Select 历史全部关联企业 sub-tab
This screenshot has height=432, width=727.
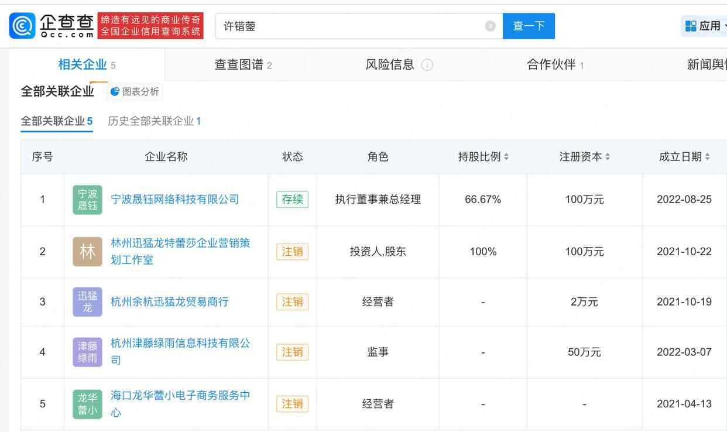(155, 121)
